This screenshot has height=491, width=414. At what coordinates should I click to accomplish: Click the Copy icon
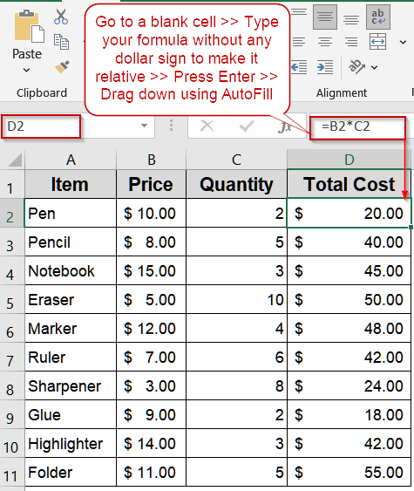pos(61,42)
